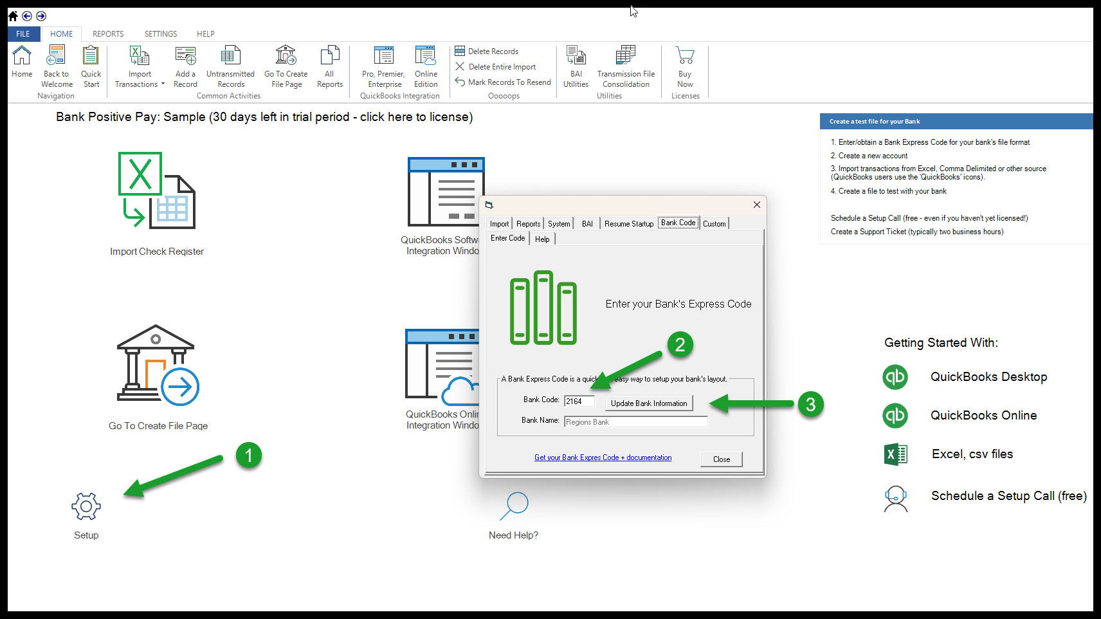Select the Help sub-tab in dialog
The height and width of the screenshot is (619, 1101).
542,239
